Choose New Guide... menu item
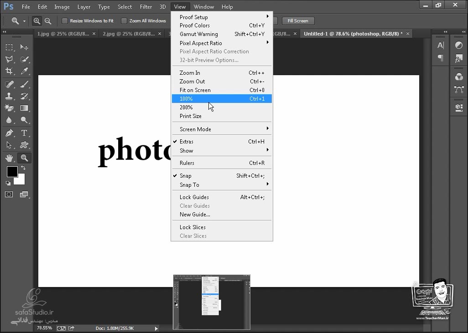 pos(222,215)
